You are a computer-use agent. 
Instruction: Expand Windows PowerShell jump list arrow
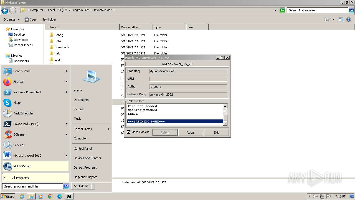[x=67, y=92]
